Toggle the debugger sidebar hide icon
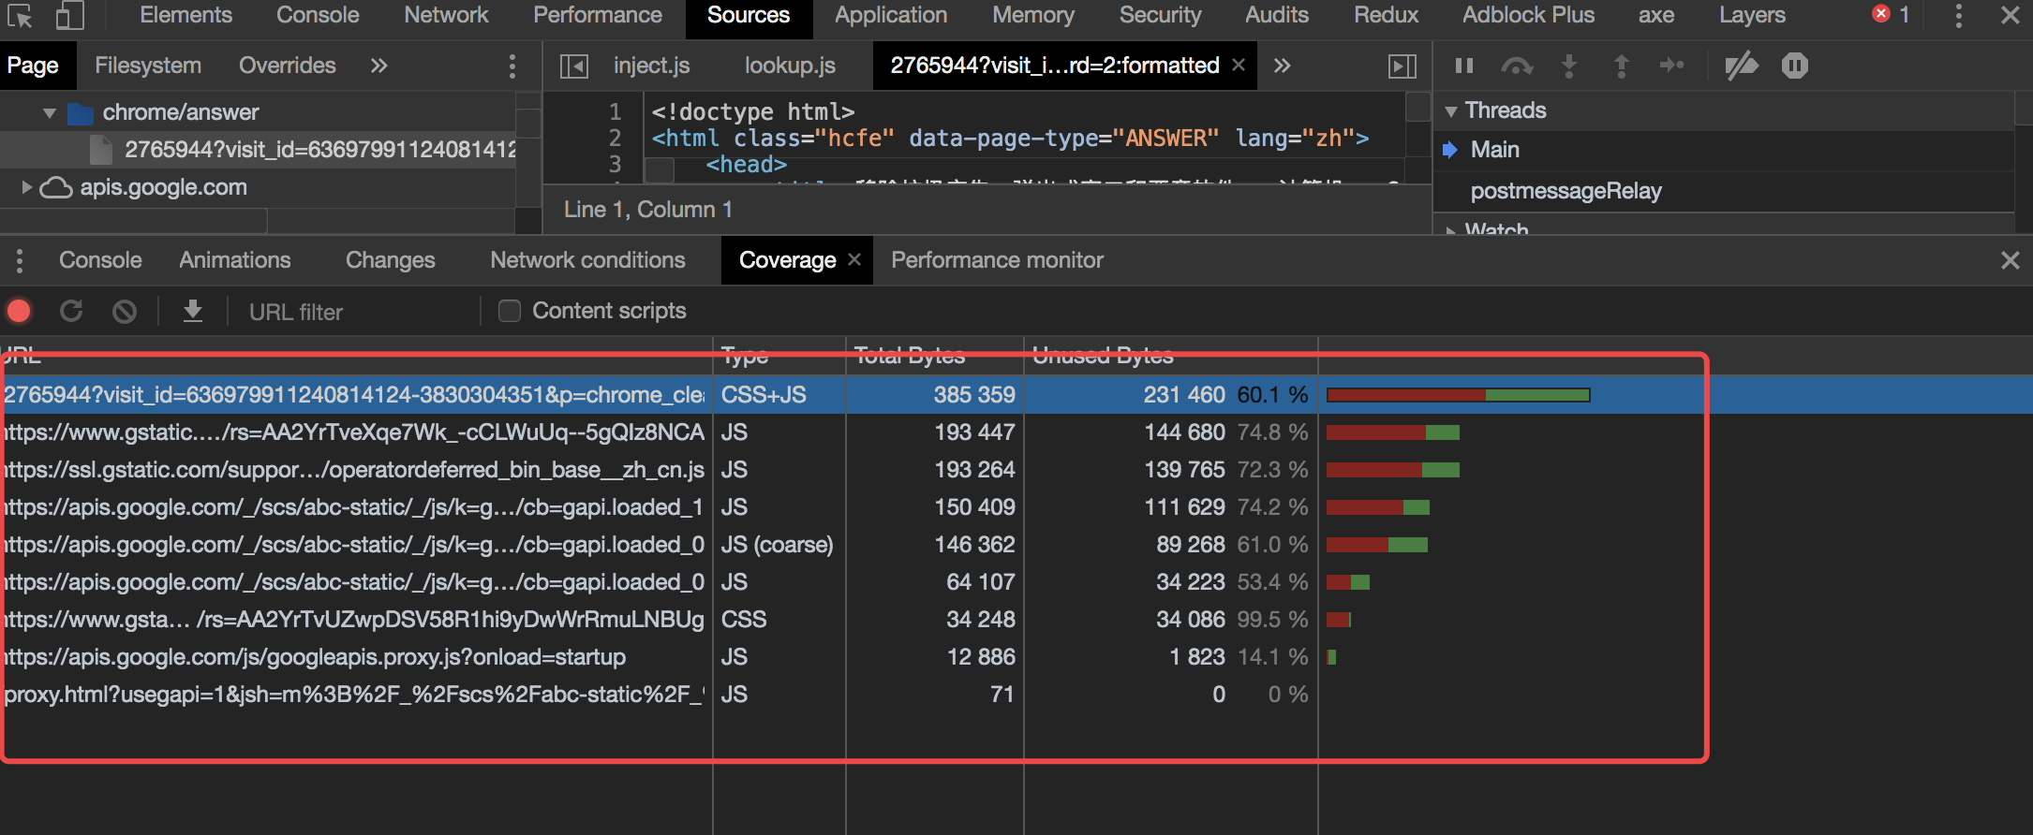2033x835 pixels. [1402, 66]
